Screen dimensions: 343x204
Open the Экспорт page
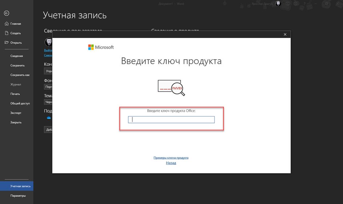(16, 113)
